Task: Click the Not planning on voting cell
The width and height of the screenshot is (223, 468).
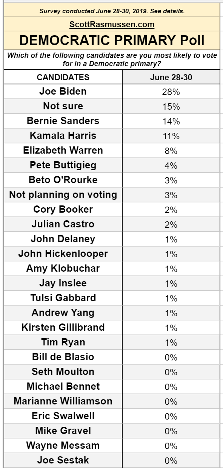Action: 63,194
